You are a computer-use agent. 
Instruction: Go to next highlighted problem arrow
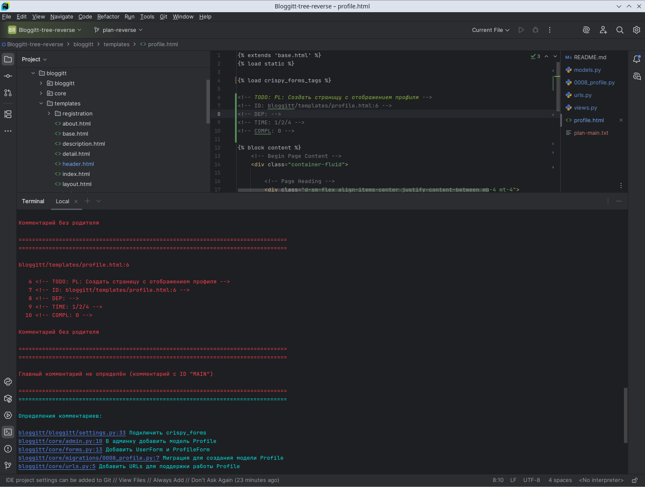click(555, 56)
